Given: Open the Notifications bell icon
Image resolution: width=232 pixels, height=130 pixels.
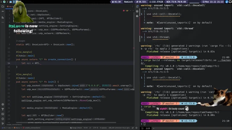Looking at the screenshot, I should tap(137, 7).
